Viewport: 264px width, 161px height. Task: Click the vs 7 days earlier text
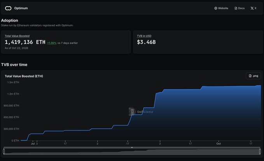coord(68,43)
